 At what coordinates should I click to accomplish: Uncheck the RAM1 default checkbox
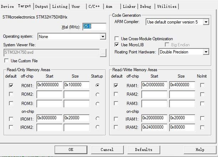pos(116,85)
